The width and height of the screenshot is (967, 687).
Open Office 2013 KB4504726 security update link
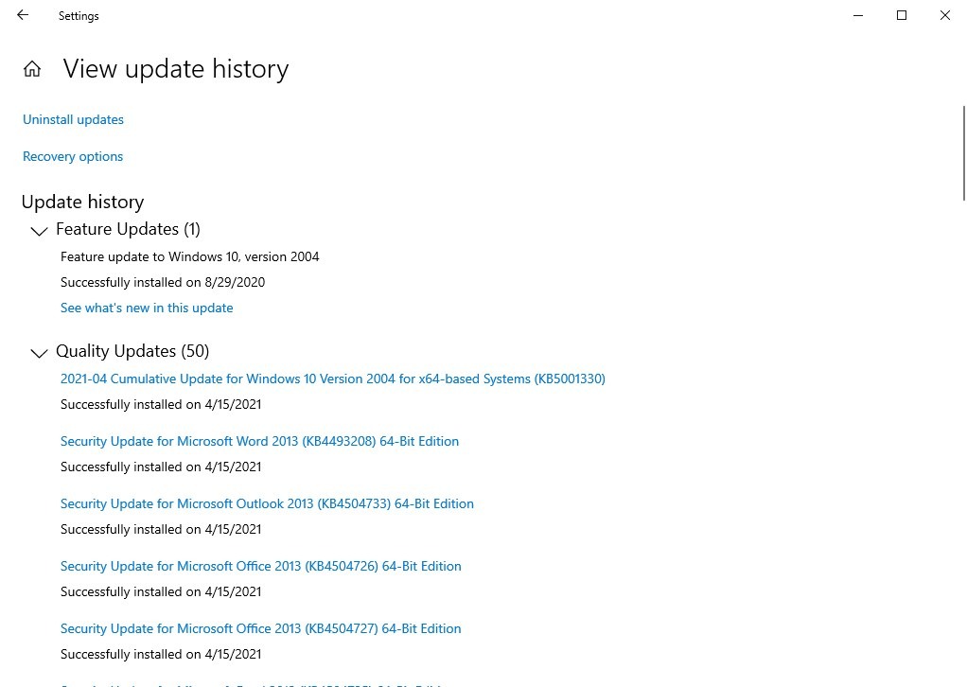pyautogui.click(x=260, y=566)
